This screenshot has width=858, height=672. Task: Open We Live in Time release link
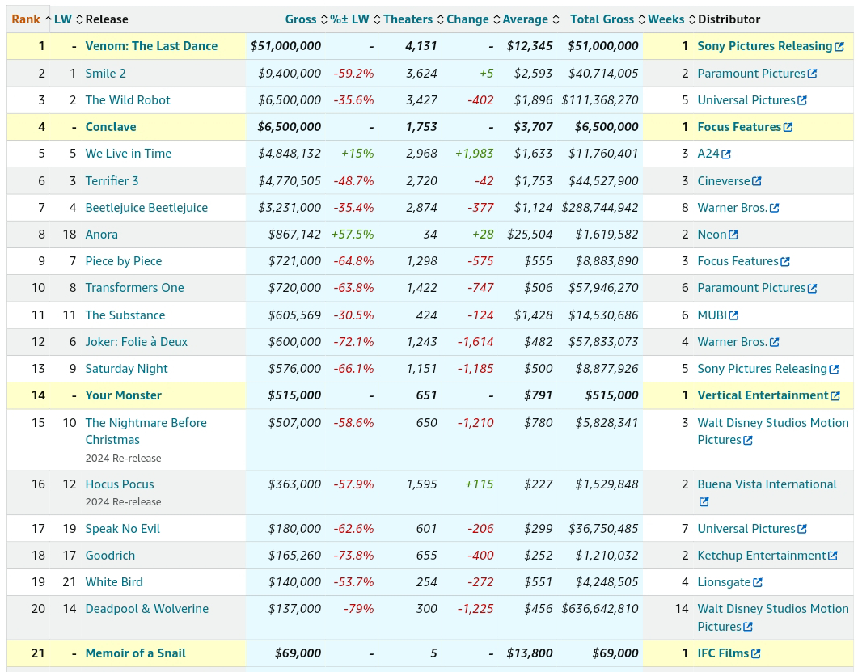128,154
